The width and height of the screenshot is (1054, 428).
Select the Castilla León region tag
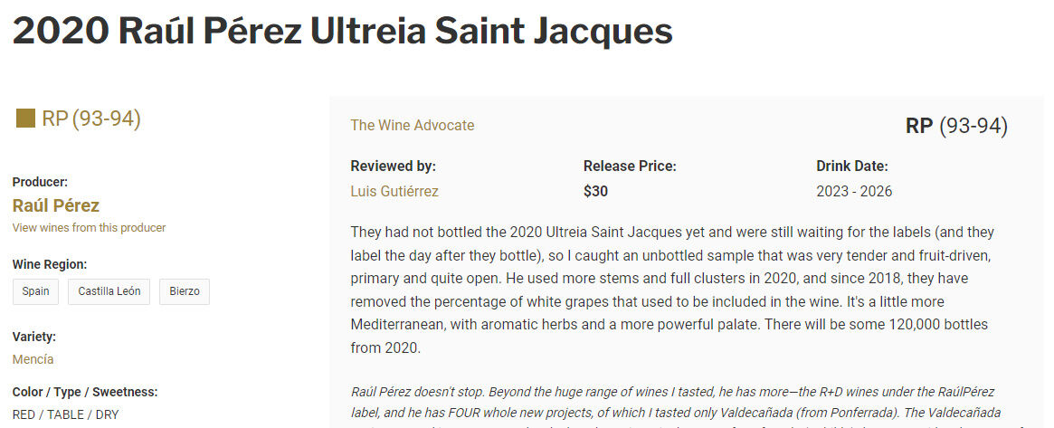pyautogui.click(x=109, y=291)
